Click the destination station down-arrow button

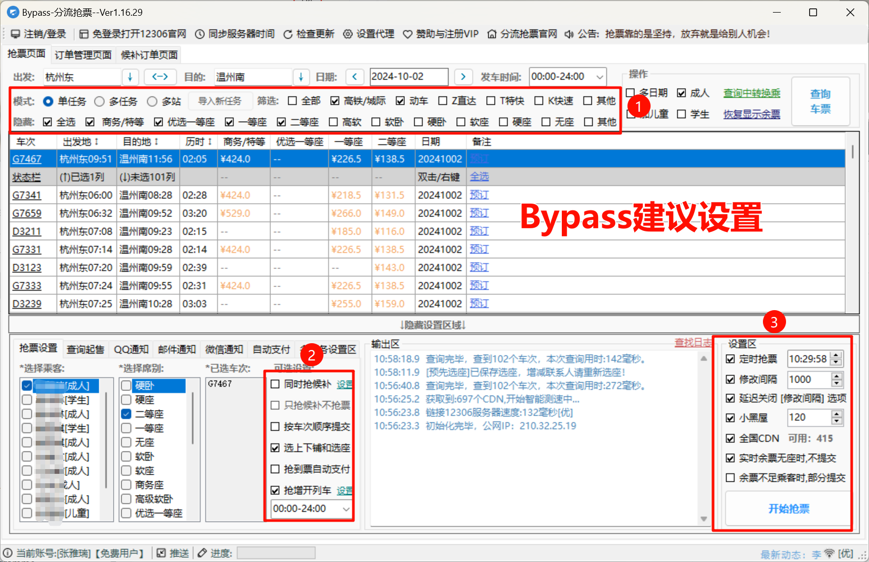coord(301,77)
